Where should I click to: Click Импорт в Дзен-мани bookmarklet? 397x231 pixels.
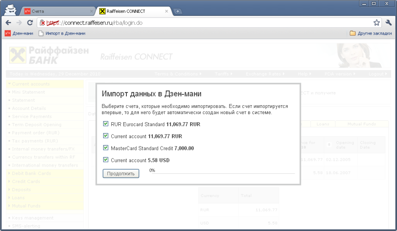pyautogui.click(x=62, y=33)
